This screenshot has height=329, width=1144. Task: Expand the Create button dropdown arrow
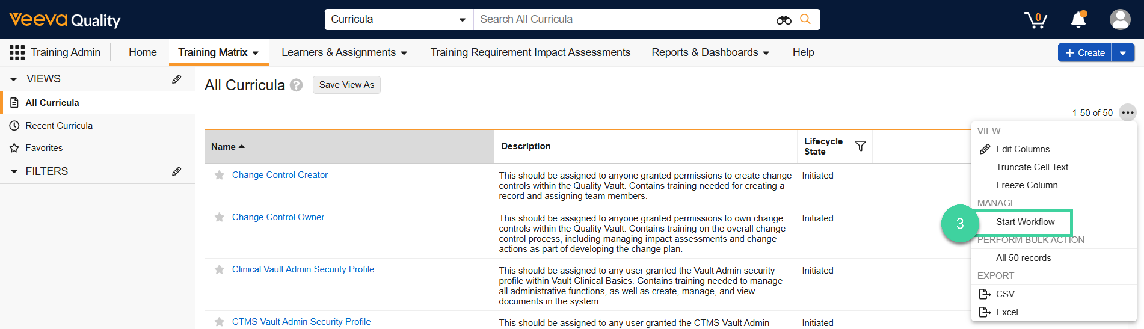click(1122, 53)
